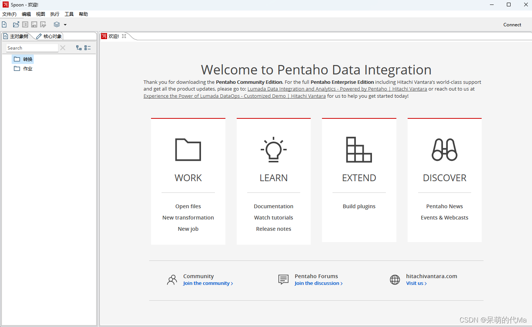
Task: Open the 帮助 menu
Action: point(83,14)
